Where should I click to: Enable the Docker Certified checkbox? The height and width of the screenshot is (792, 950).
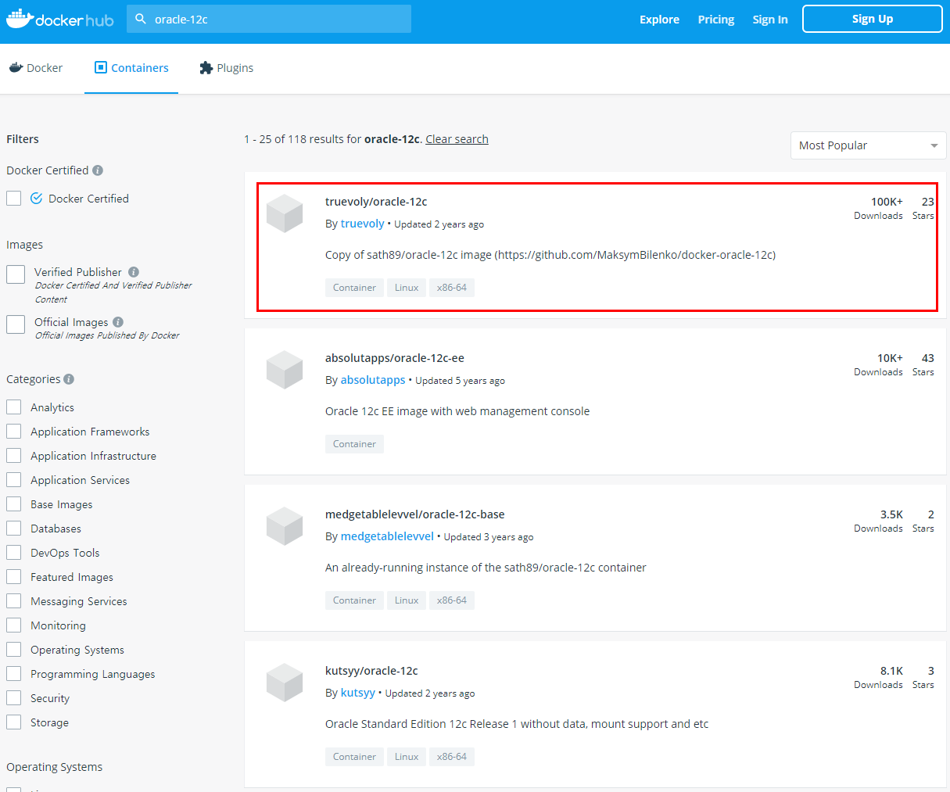click(13, 199)
